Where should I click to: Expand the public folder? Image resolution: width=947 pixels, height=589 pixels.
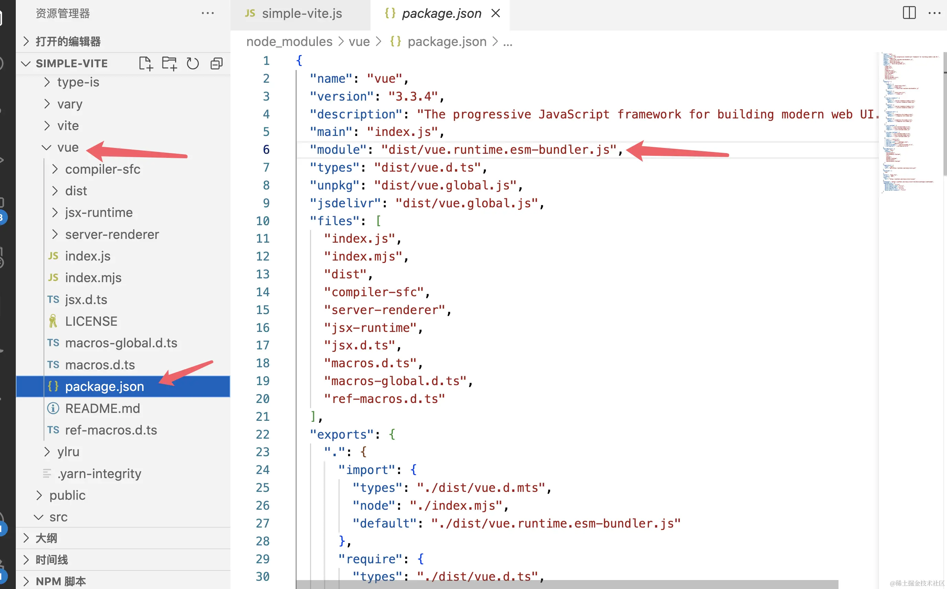[x=123, y=496]
